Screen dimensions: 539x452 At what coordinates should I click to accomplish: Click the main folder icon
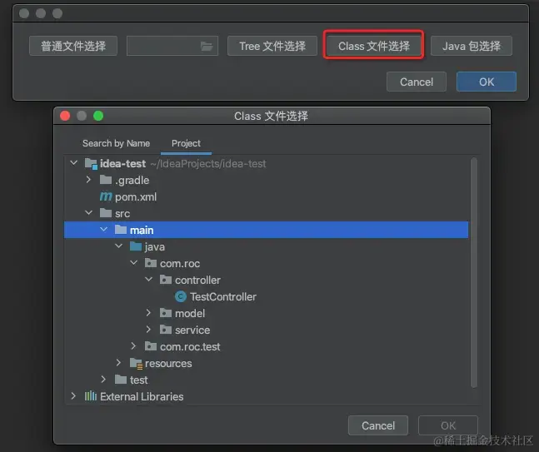pos(121,230)
